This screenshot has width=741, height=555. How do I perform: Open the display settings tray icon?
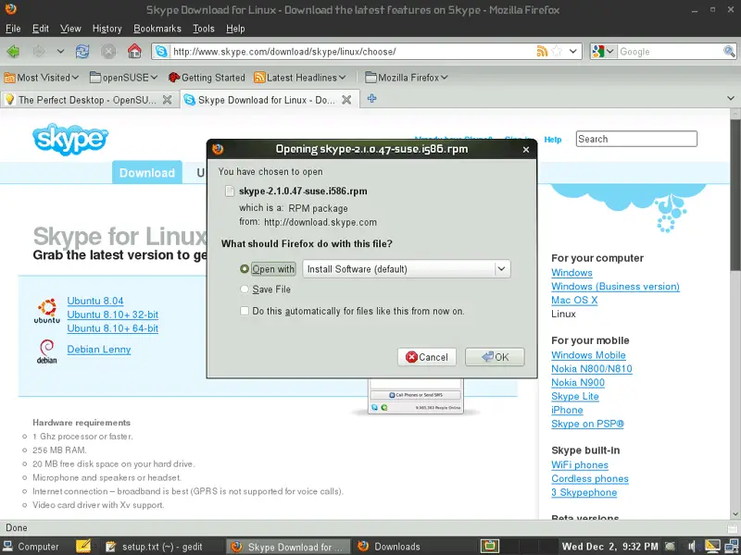(x=712, y=547)
